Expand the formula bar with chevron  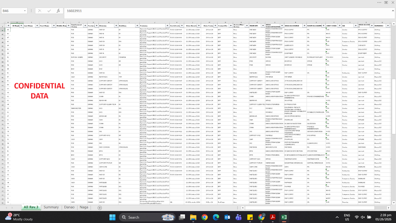[393, 11]
